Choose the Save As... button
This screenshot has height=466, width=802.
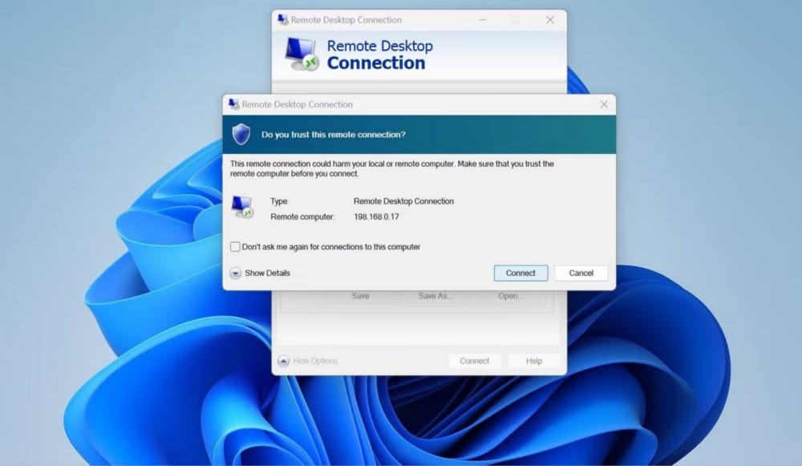tap(435, 296)
